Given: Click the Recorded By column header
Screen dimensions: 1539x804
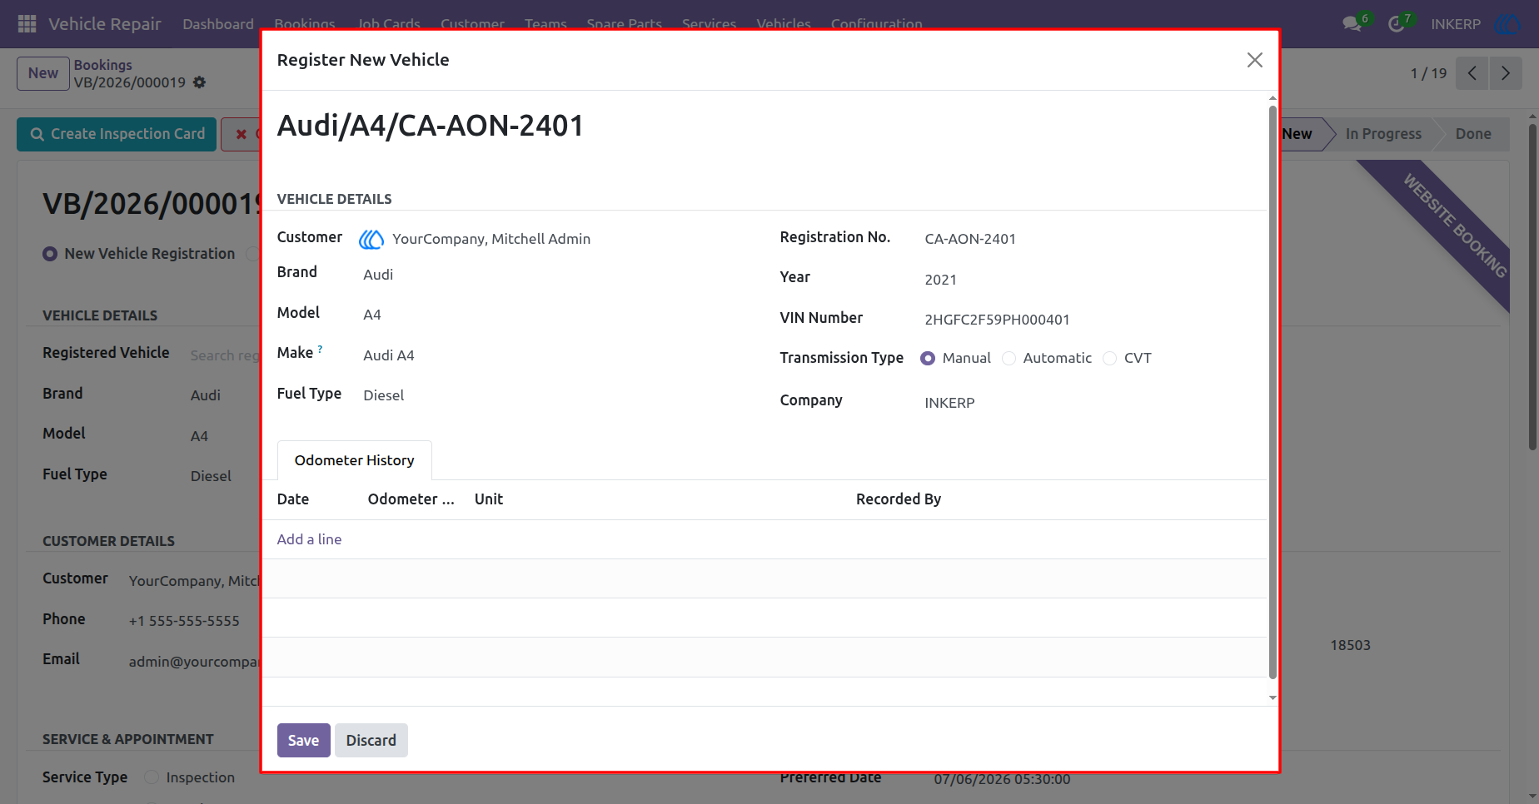Looking at the screenshot, I should [x=899, y=499].
